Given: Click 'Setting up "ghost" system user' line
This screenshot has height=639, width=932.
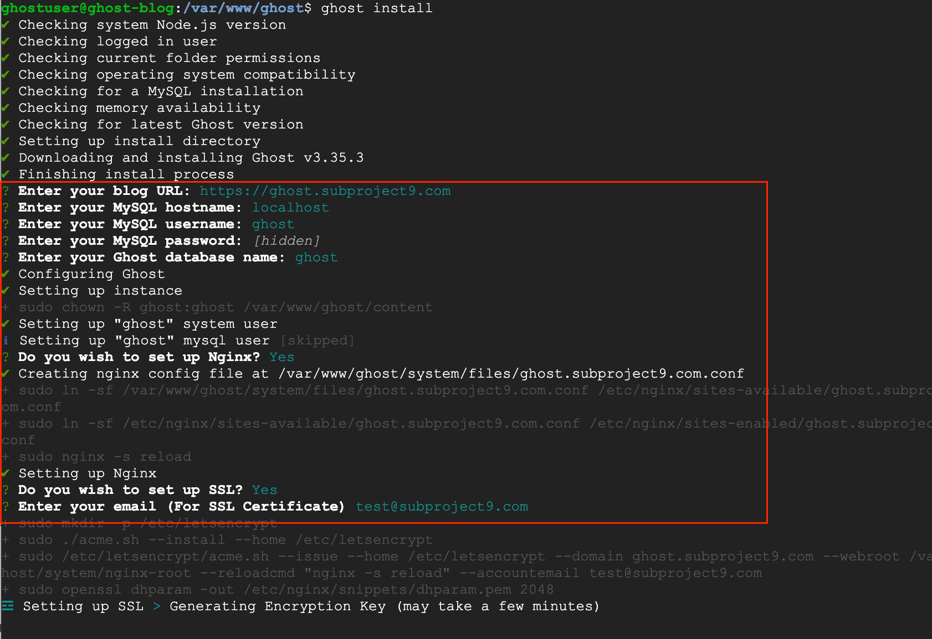Looking at the screenshot, I should point(148,324).
